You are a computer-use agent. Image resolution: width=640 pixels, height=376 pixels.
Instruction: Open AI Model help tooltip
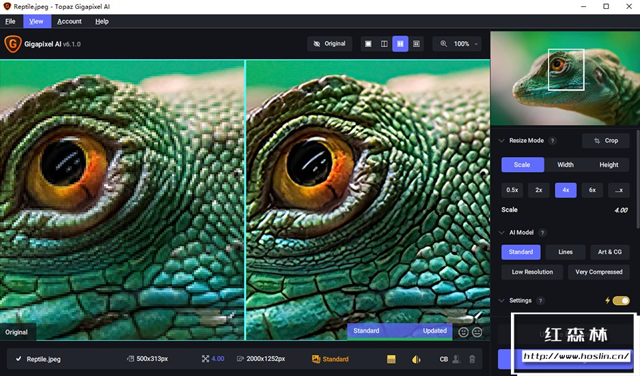point(542,233)
